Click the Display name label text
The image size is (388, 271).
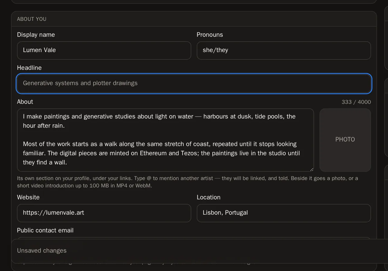tap(36, 35)
